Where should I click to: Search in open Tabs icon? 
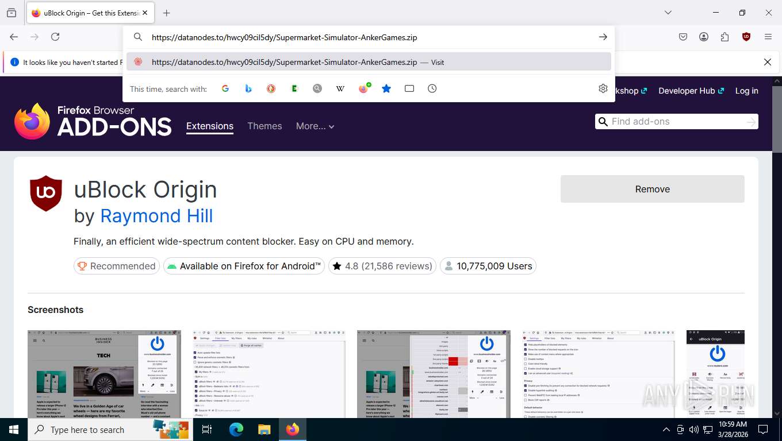click(409, 88)
